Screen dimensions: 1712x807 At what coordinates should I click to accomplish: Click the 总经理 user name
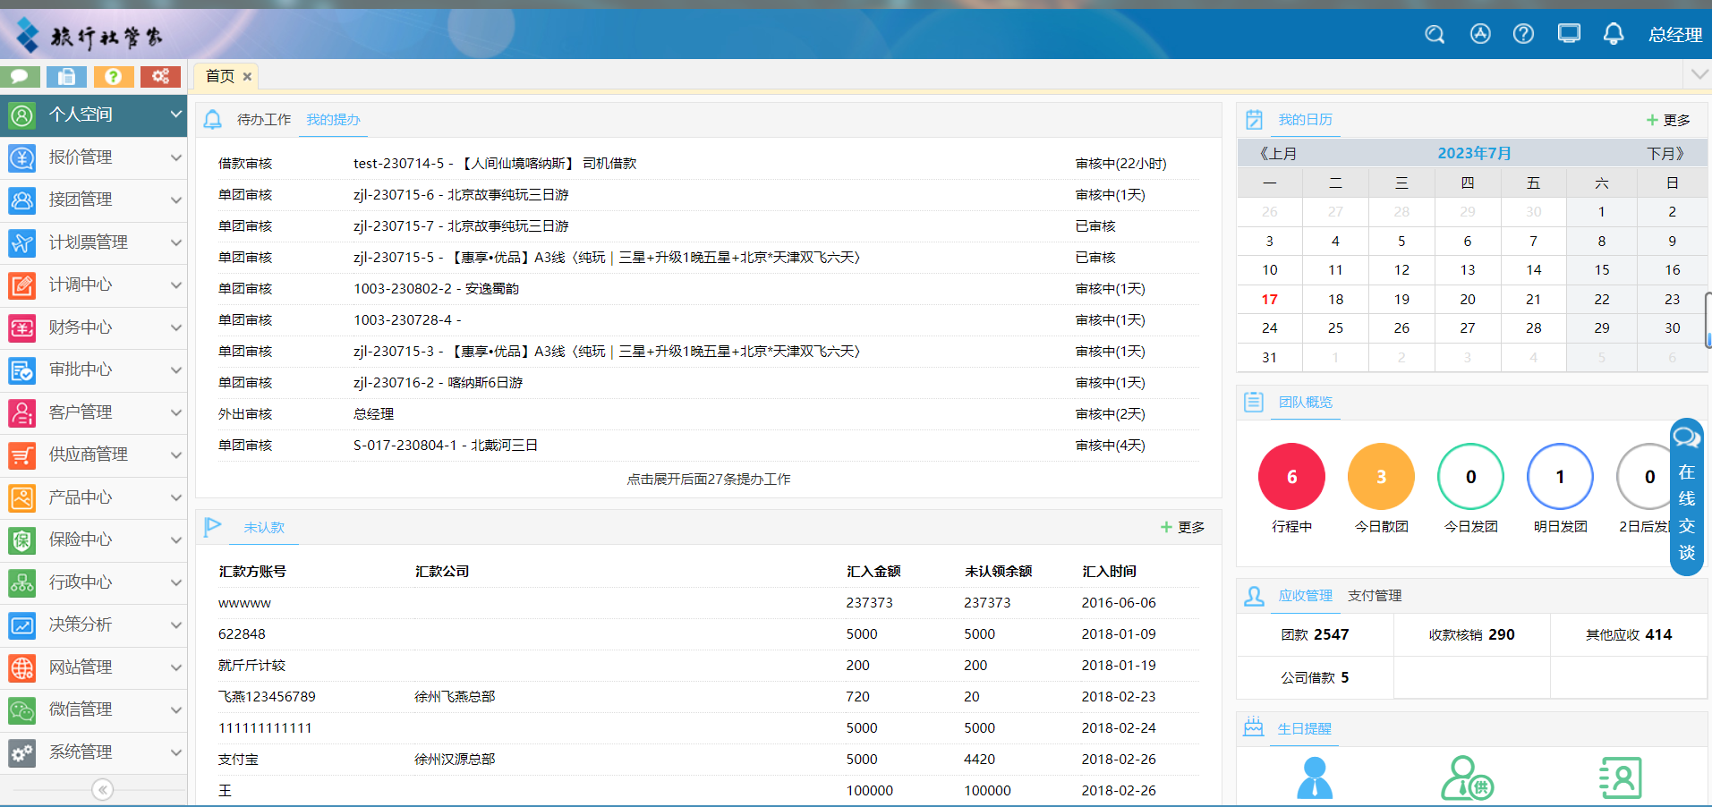[1675, 35]
